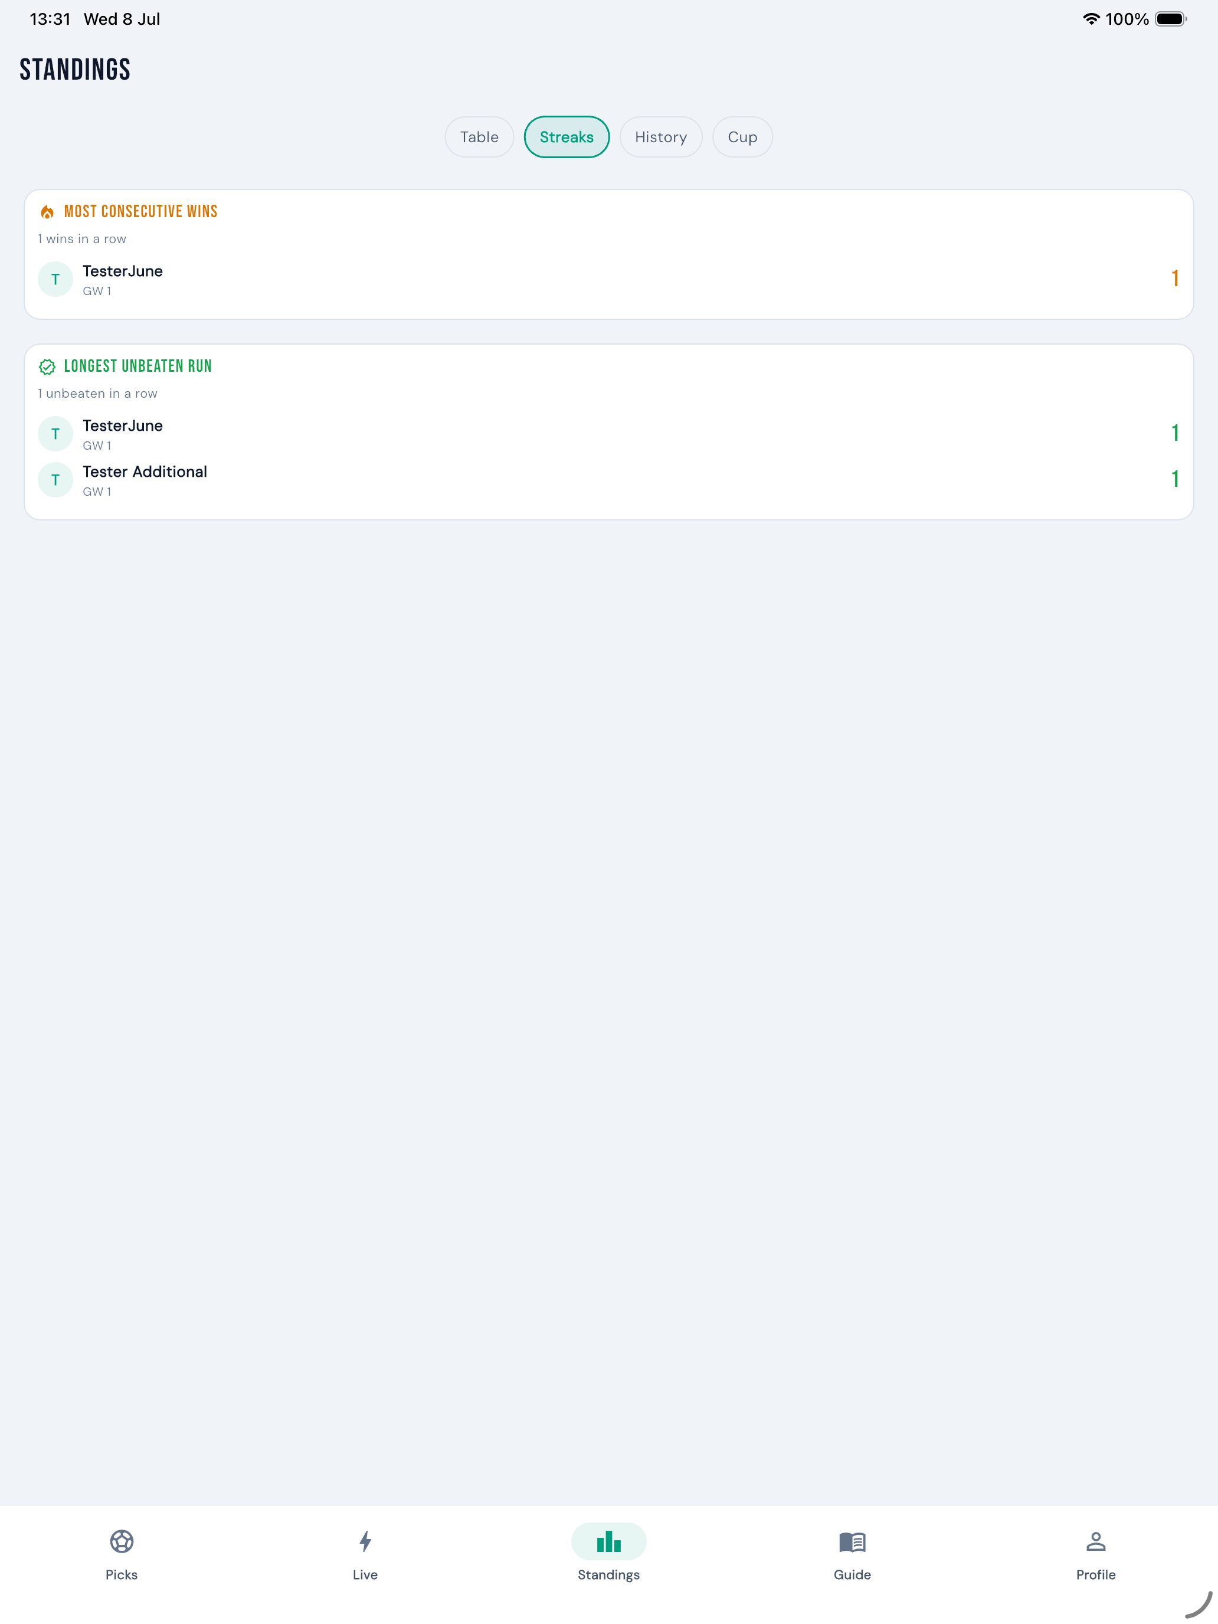Switch to the Cup tab
Viewport: 1218px width, 1624px height.
click(x=742, y=137)
